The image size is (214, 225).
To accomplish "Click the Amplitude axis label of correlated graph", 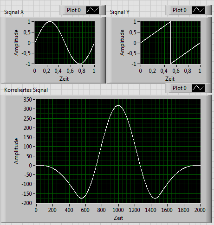I will point(16,151).
